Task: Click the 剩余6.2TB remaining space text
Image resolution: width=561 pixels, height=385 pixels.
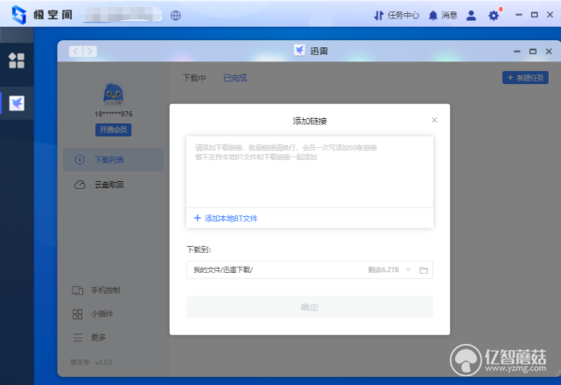Action: [x=383, y=269]
